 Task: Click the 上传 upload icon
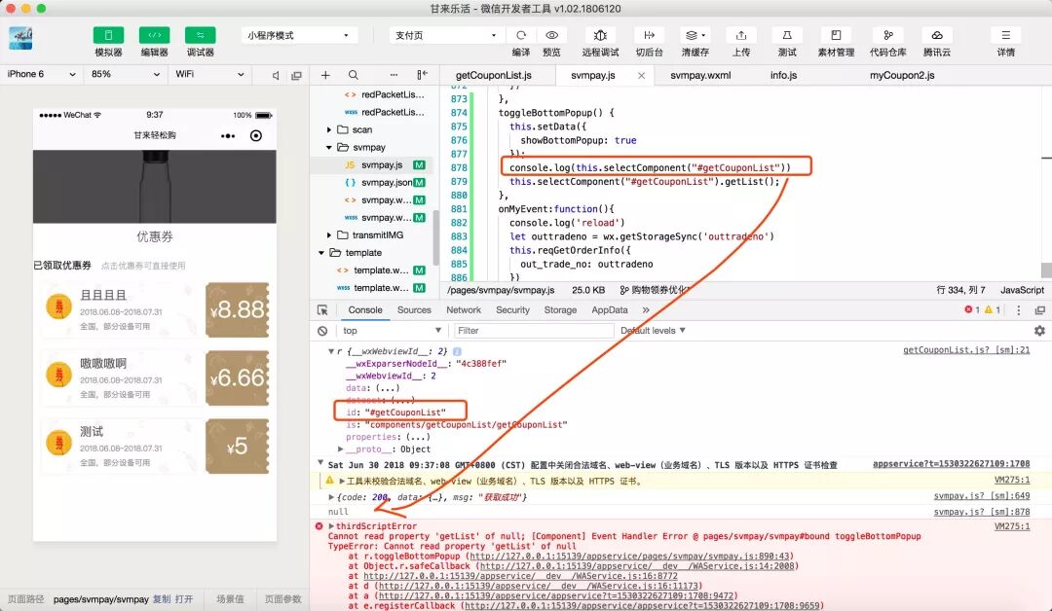[741, 35]
